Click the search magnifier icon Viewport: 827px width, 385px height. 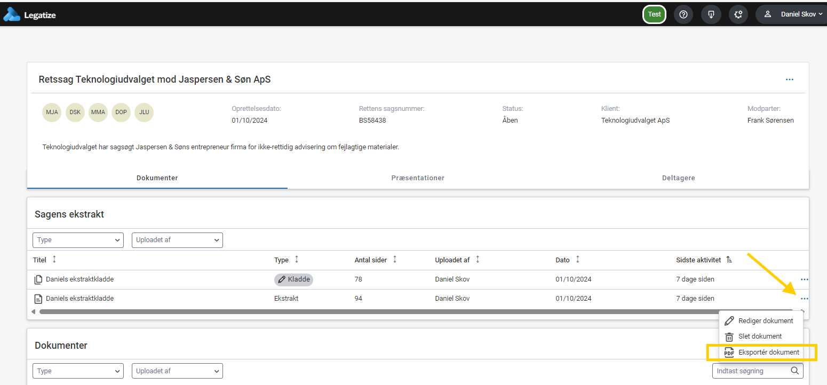pyautogui.click(x=795, y=371)
